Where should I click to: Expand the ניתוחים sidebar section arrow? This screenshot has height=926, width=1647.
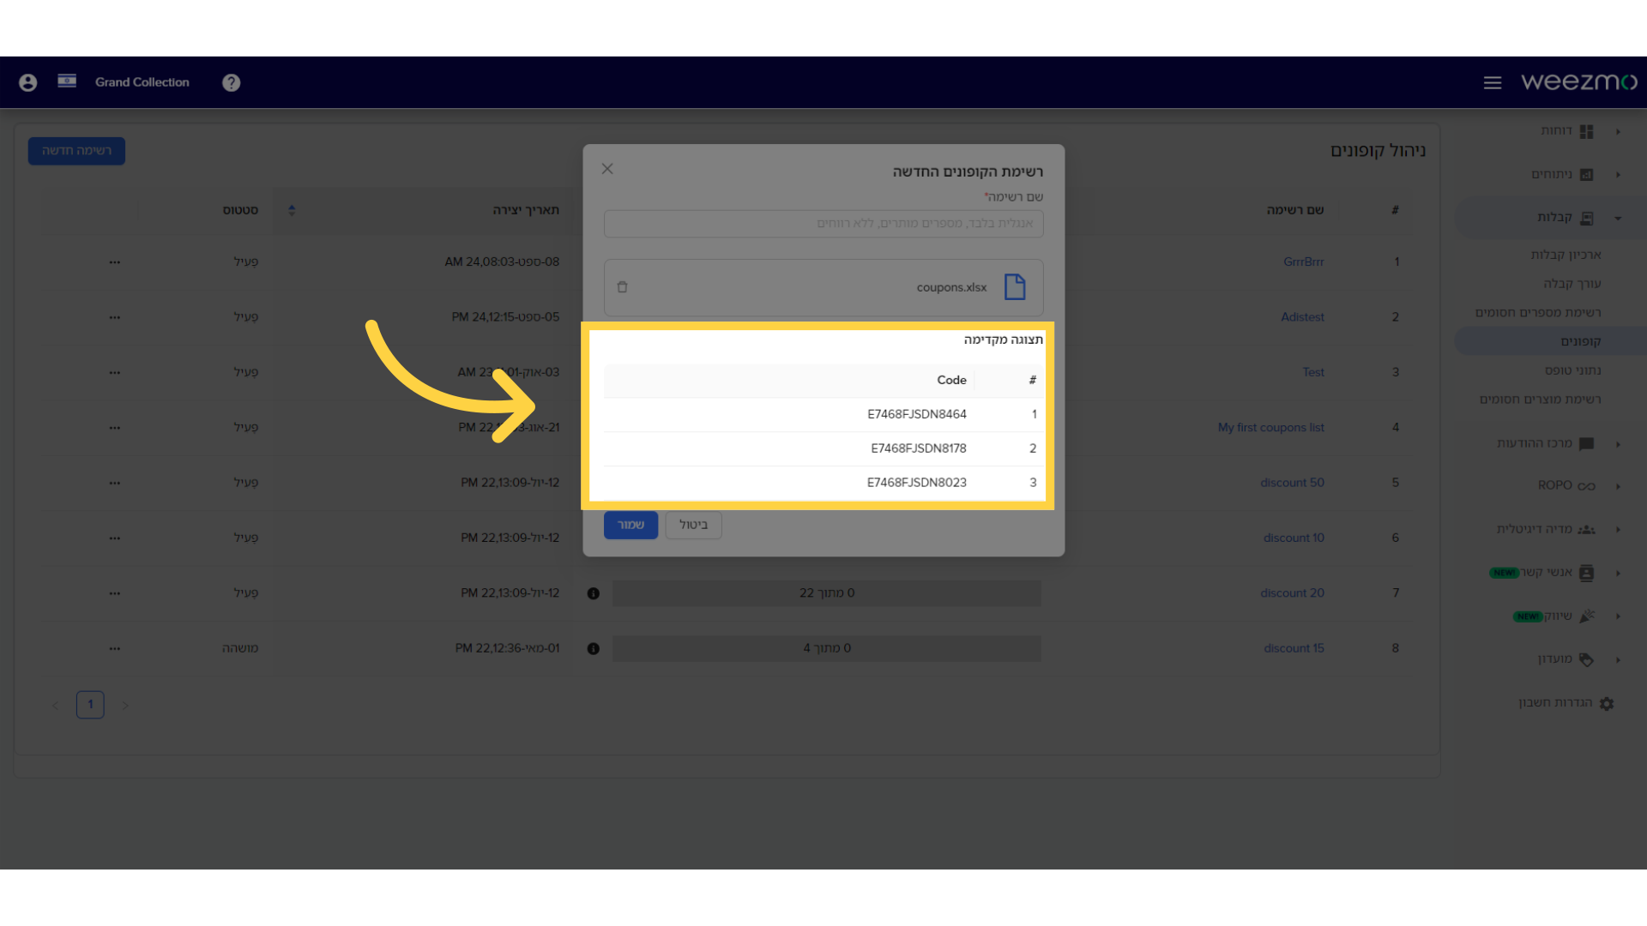click(x=1619, y=175)
